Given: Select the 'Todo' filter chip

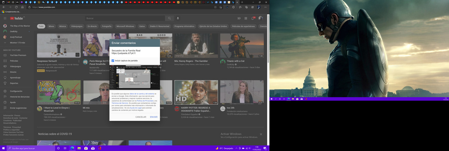Looking at the screenshot, I should (x=41, y=26).
